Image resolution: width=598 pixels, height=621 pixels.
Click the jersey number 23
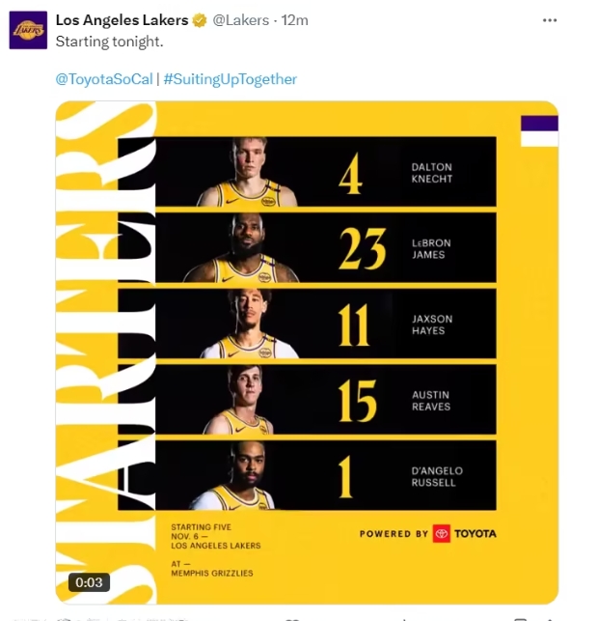click(363, 249)
